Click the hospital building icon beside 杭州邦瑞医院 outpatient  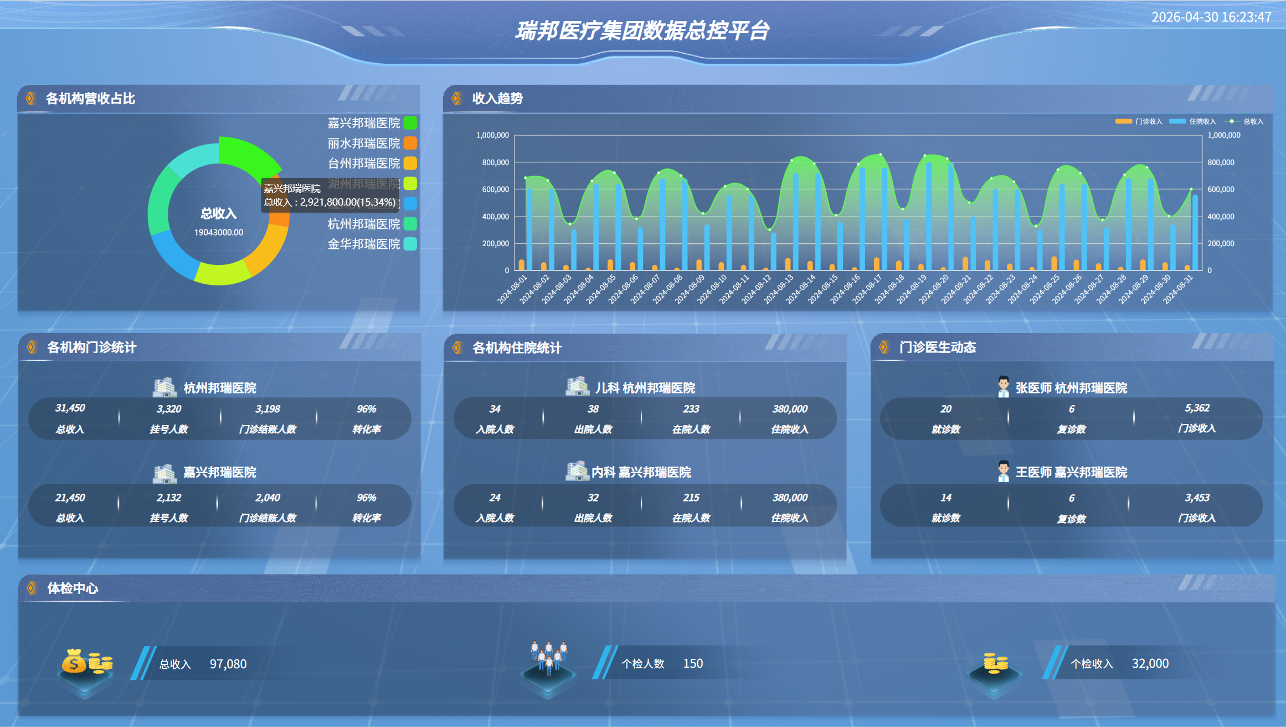click(164, 387)
